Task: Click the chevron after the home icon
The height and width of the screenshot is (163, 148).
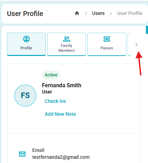Action: (86, 14)
